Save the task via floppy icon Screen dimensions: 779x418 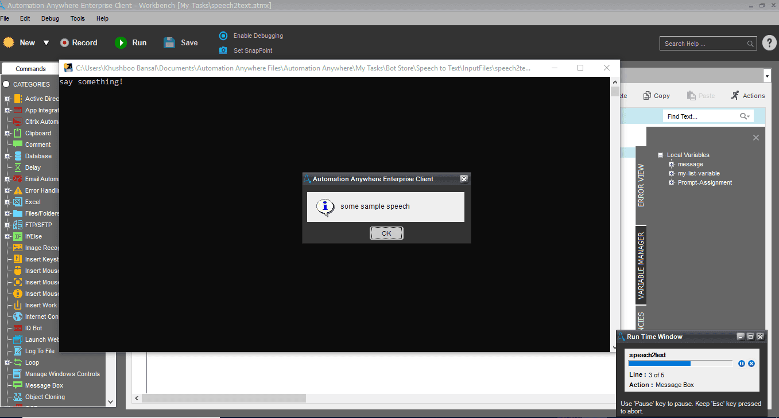click(x=169, y=42)
